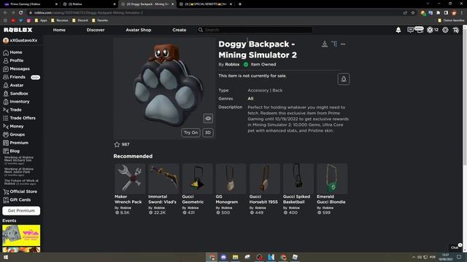The image size is (467, 262).
Task: Open the settings gear icon
Action: pos(445,30)
